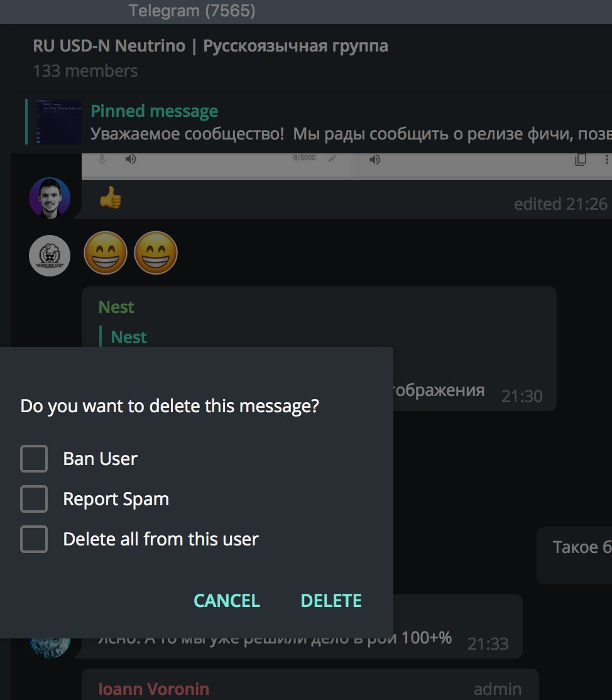Check Delete all from this user

coord(34,539)
